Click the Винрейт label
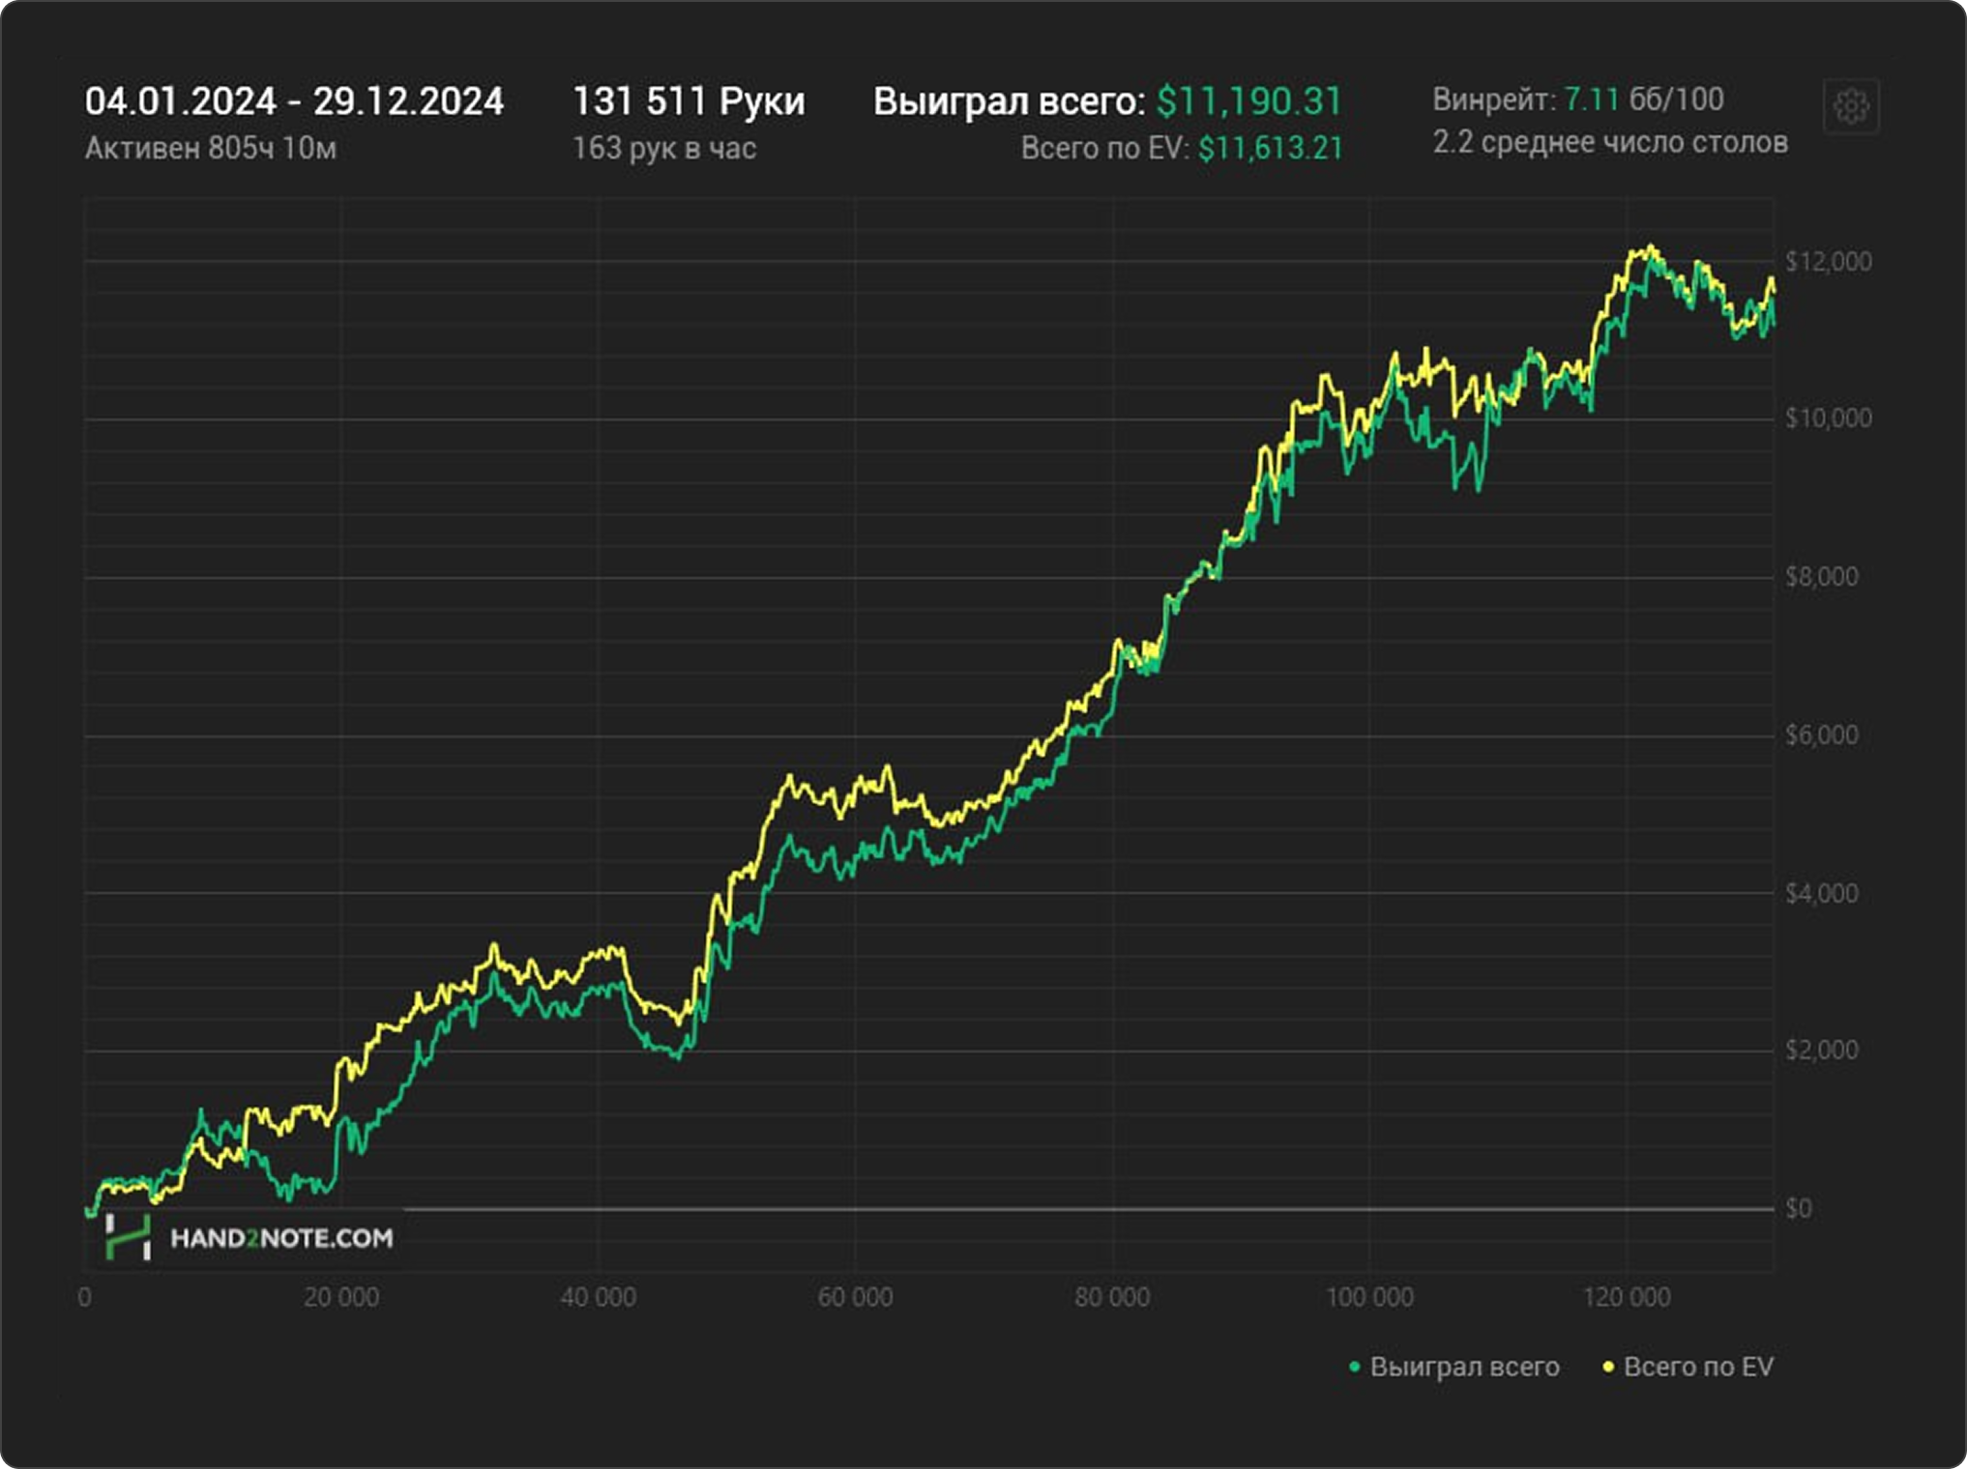Viewport: 1967px width, 1469px height. (x=1494, y=99)
